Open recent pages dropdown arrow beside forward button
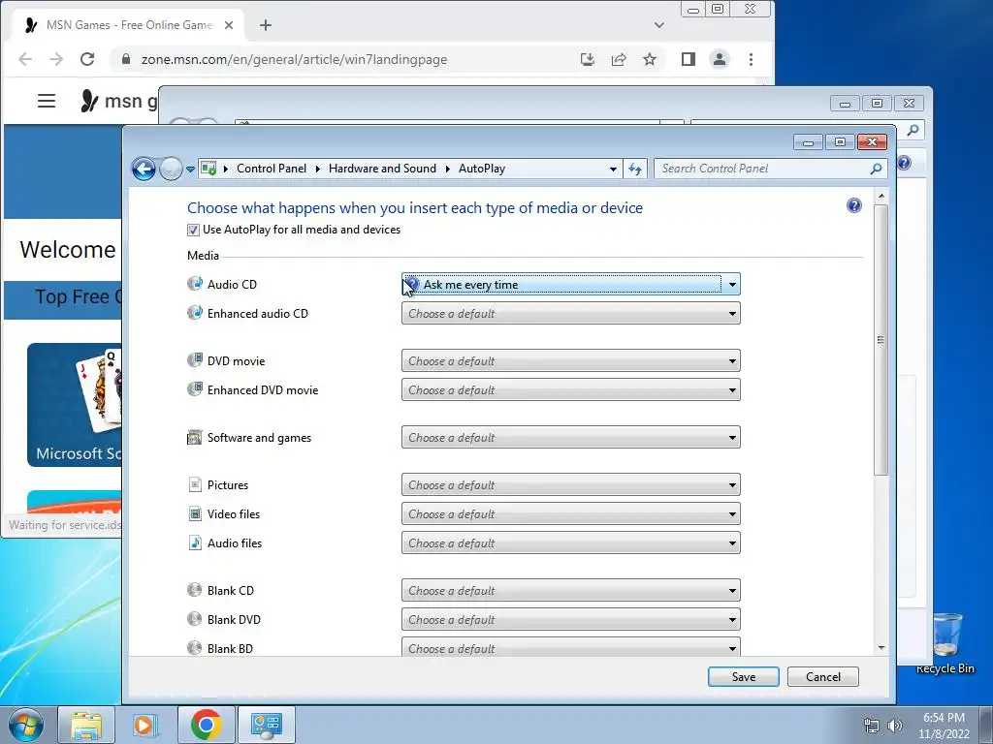The height and width of the screenshot is (744, 993). tap(190, 170)
